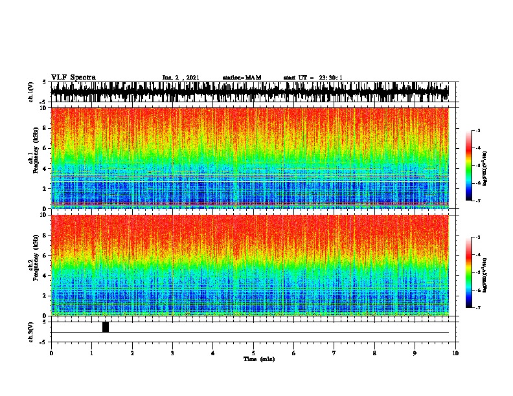Image resolution: width=513 pixels, height=396 pixels.
Task: Click the "-7" label on ch.2 color scale
Action: click(478, 308)
